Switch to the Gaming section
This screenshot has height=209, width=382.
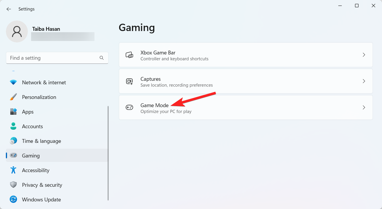(x=31, y=155)
